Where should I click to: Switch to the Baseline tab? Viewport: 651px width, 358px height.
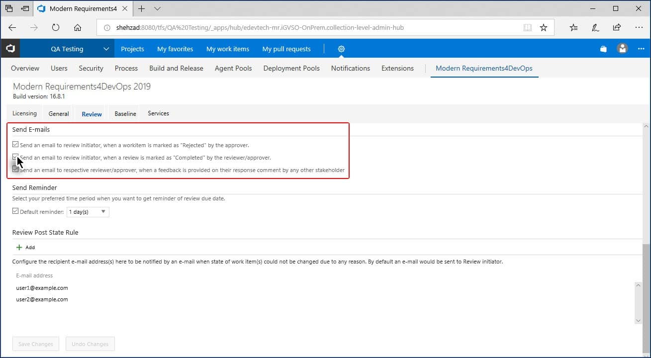click(x=125, y=113)
